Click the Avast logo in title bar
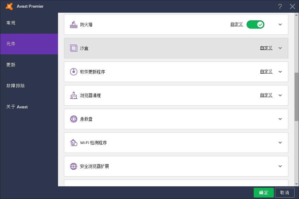Screen dimensions: 299x199 point(9,6)
